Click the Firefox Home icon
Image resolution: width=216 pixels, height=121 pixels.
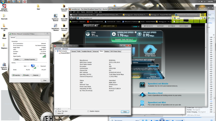tap(205, 18)
